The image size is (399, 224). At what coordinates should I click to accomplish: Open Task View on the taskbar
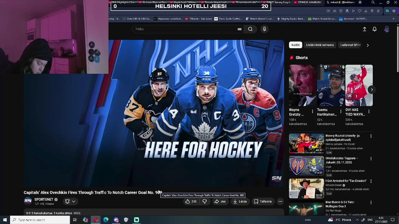tap(75, 220)
